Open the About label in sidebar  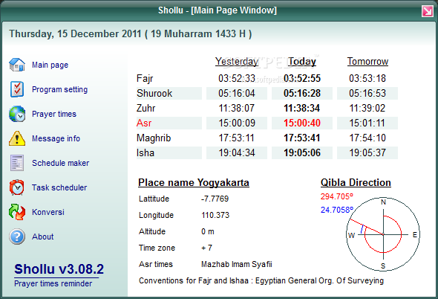point(43,237)
